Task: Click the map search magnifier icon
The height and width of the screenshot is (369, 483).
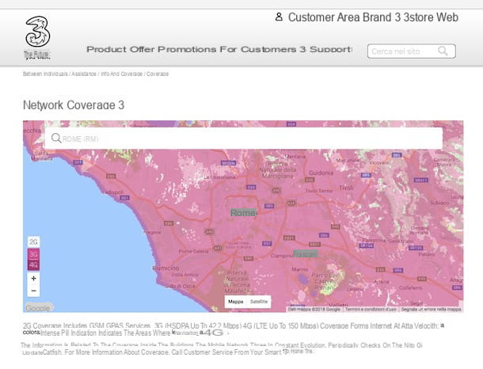Action: point(56,139)
